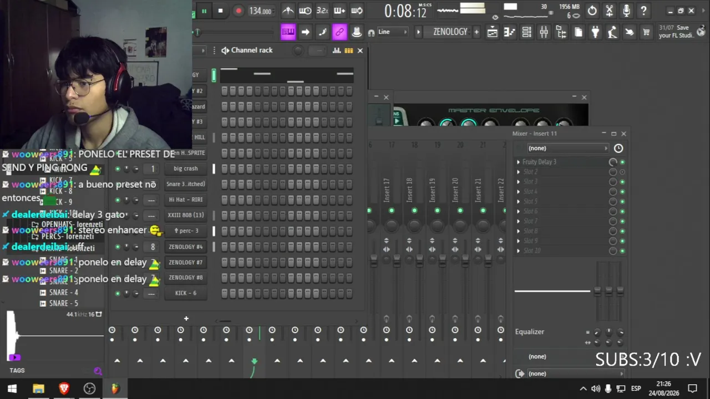Add a channel with the plus button
This screenshot has height=399, width=710.
pyautogui.click(x=186, y=319)
